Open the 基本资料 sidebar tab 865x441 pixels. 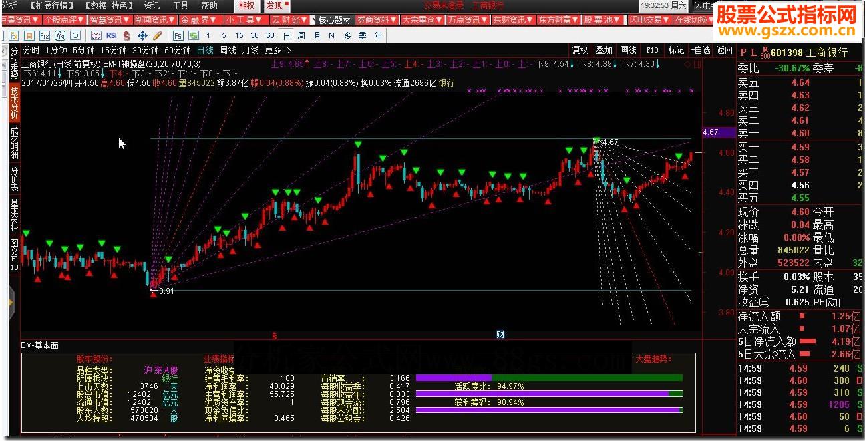(x=15, y=214)
